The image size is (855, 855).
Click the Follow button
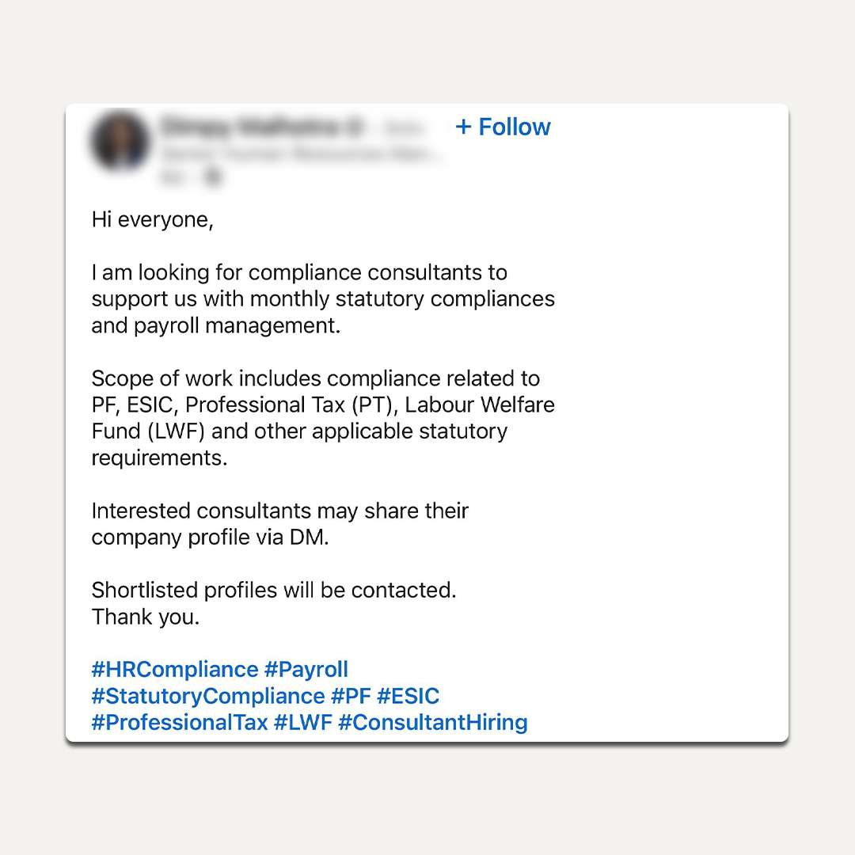pyautogui.click(x=513, y=127)
